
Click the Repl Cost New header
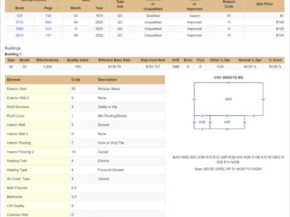153,60
